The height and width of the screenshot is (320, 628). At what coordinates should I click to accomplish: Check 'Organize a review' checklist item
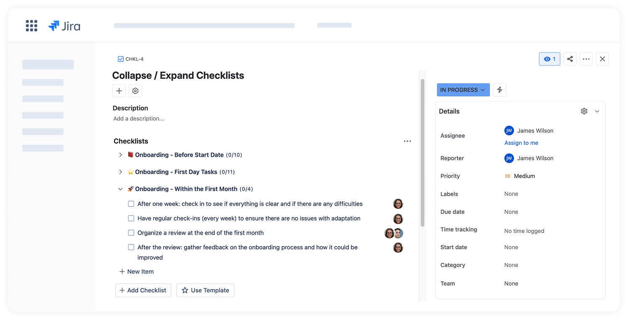131,233
